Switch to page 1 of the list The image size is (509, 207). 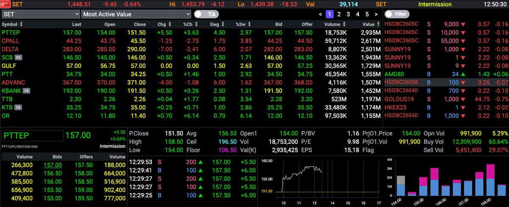330,14
